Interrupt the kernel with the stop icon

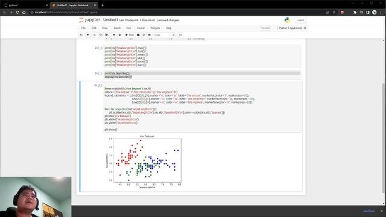138,35
